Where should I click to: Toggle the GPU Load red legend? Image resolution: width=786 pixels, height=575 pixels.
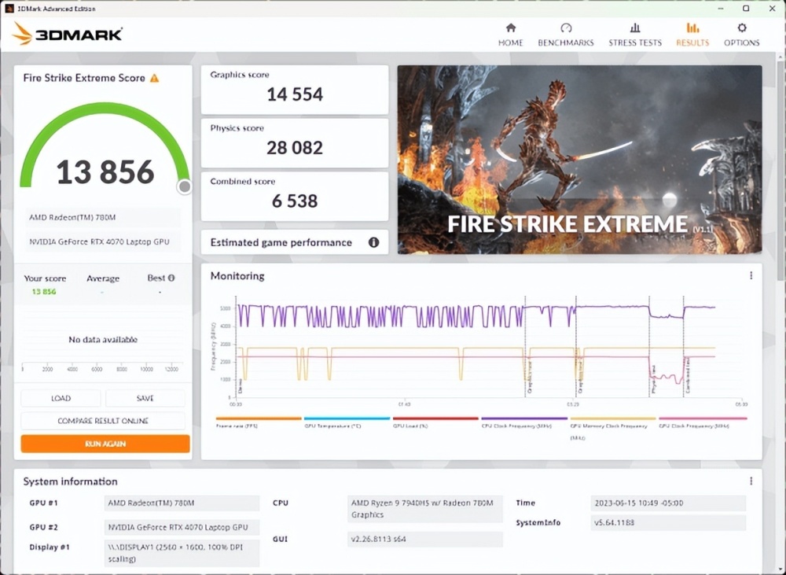435,422
